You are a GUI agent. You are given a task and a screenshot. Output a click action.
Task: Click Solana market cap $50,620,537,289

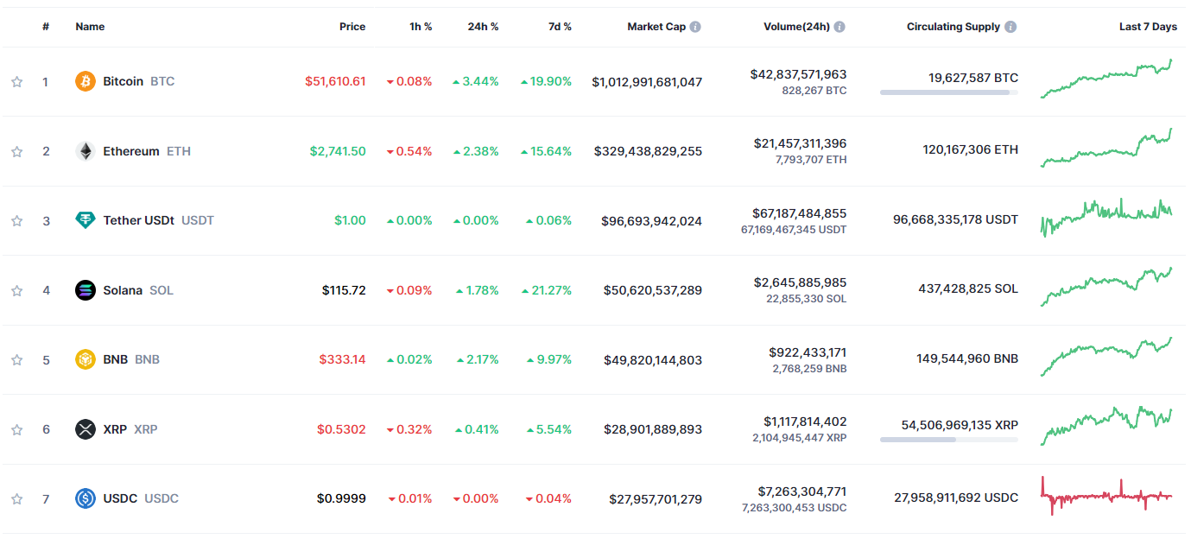tap(652, 290)
